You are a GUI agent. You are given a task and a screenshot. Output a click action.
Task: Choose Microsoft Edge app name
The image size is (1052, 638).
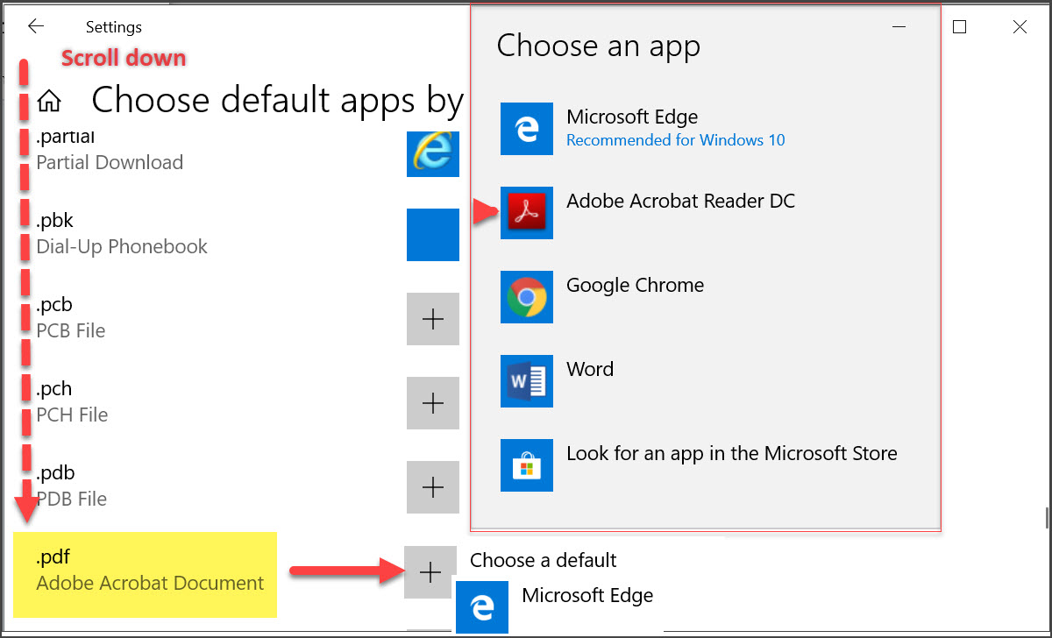(x=632, y=117)
